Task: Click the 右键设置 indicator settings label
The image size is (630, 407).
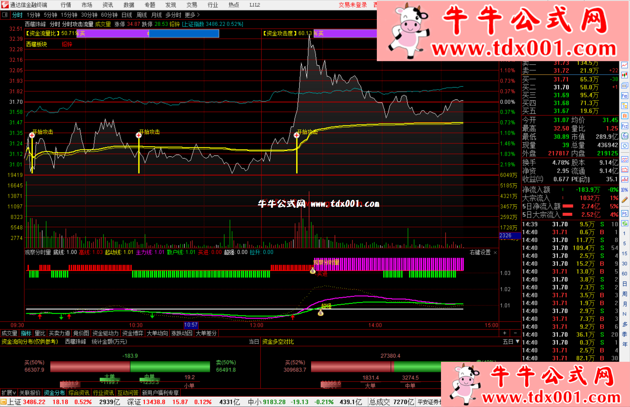Action: [480, 252]
